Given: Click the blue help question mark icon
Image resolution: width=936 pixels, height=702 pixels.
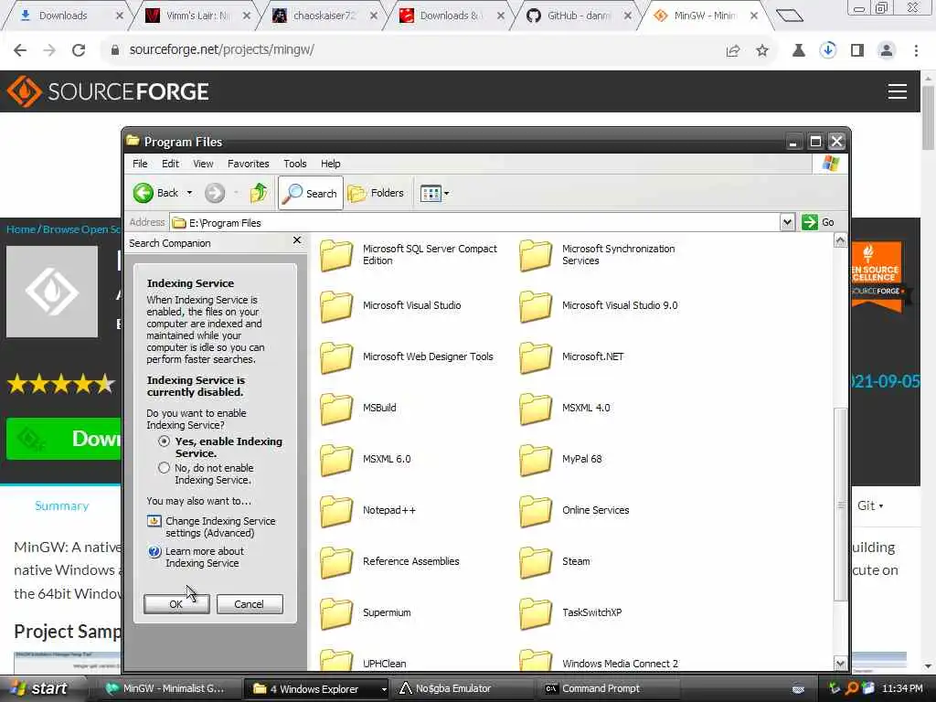Looking at the screenshot, I should click(154, 551).
